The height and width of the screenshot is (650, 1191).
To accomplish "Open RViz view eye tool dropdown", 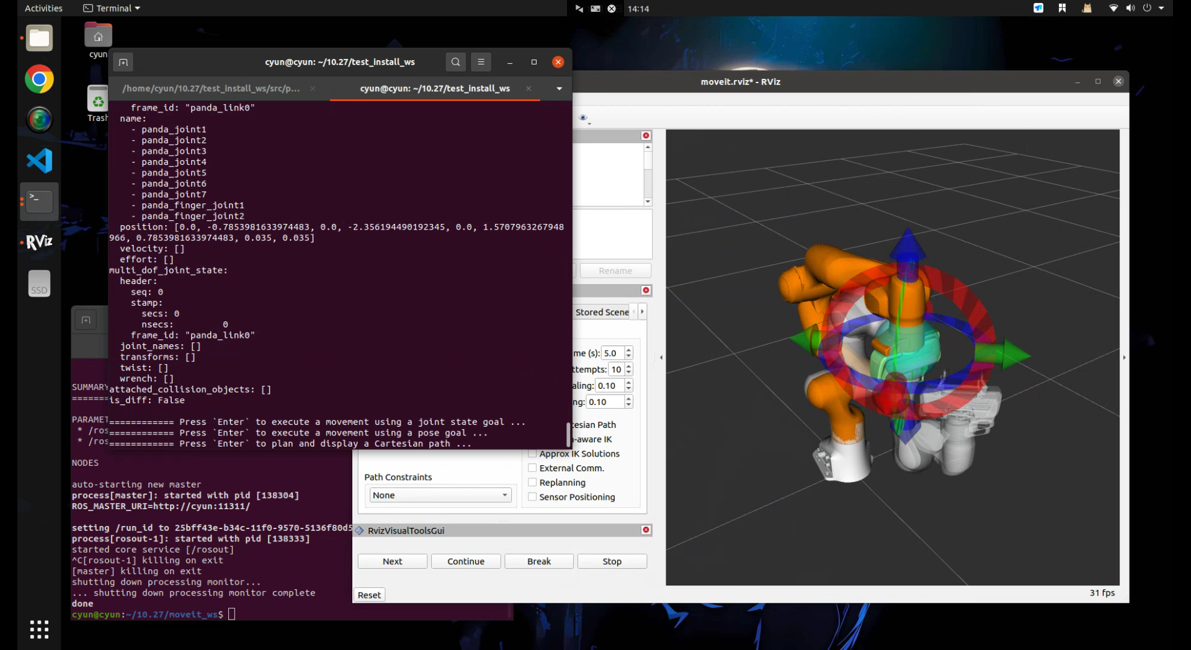I will (584, 118).
